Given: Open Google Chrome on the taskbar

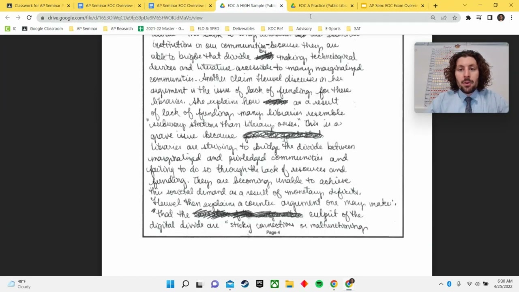Looking at the screenshot, I should tap(334, 284).
